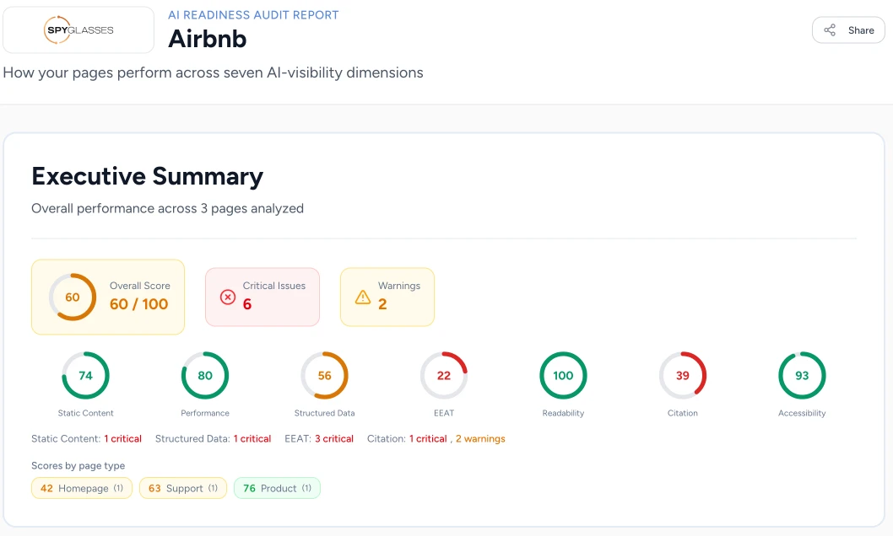
Task: Click the AI Readiness Audit Report heading
Action: [x=253, y=14]
